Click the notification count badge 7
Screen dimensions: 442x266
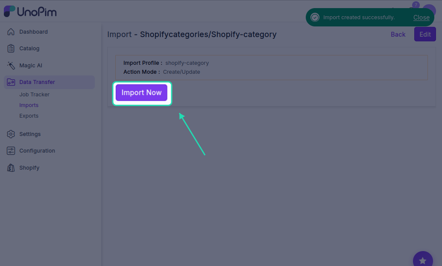416,5
